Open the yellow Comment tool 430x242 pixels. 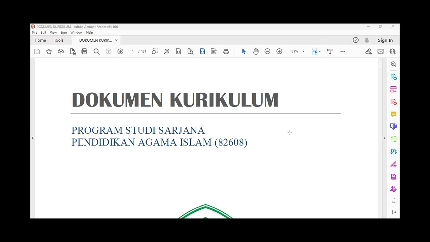[x=394, y=114]
